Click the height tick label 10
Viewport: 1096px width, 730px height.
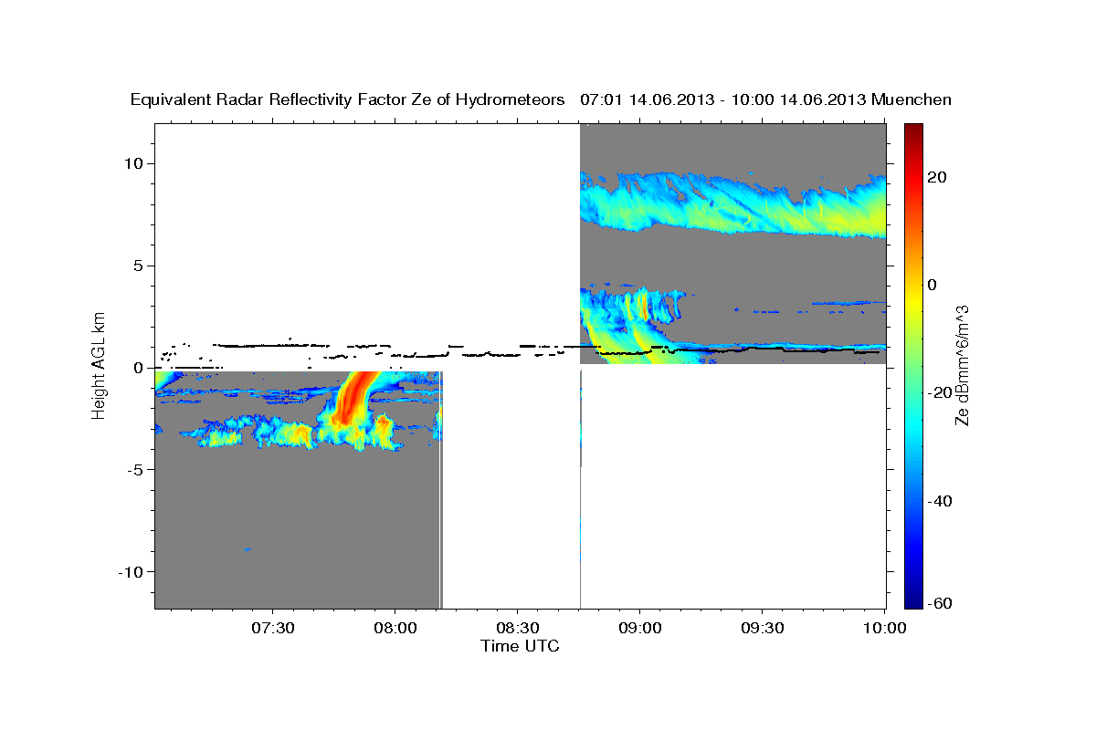pos(135,163)
